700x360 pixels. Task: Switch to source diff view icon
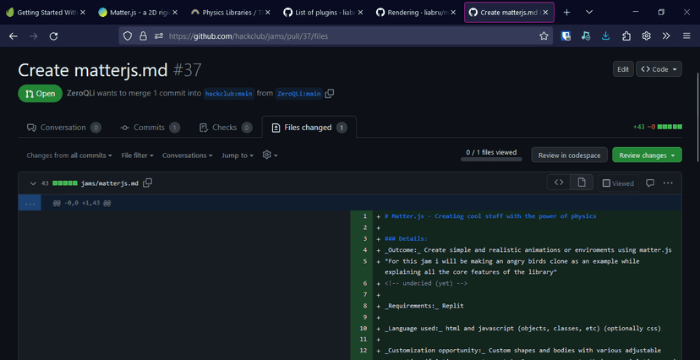pos(559,183)
